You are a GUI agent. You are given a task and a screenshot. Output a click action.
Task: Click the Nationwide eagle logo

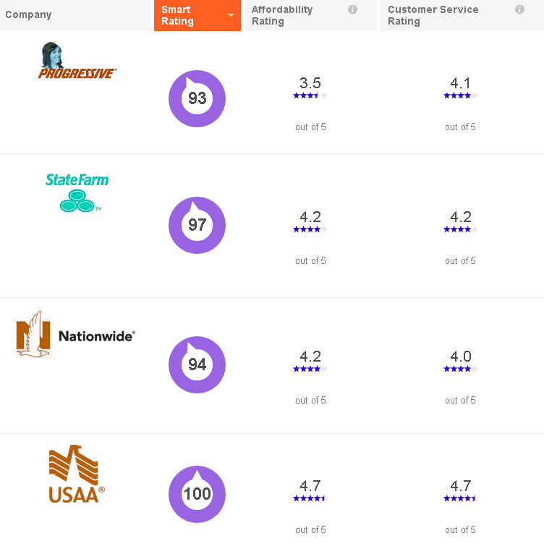tap(75, 335)
